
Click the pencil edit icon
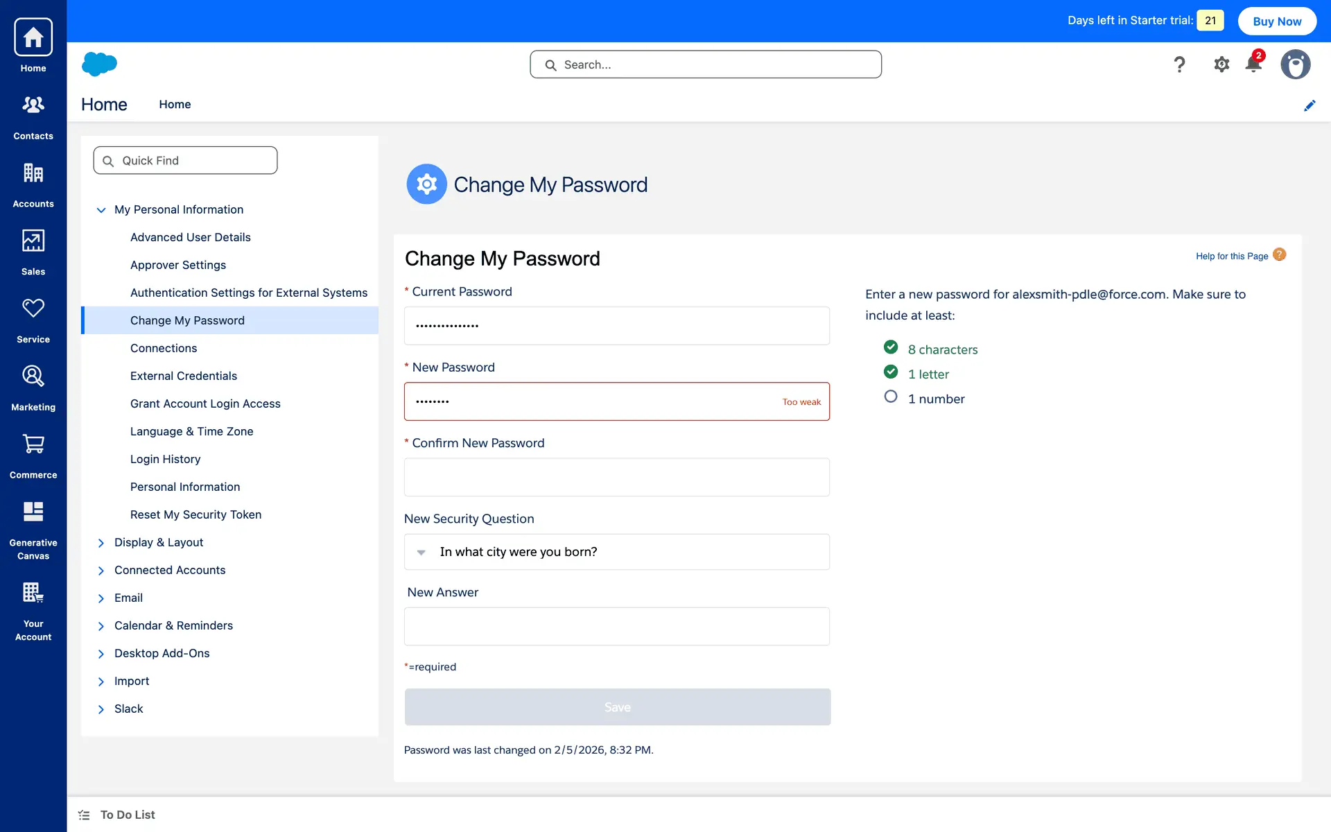point(1310,105)
